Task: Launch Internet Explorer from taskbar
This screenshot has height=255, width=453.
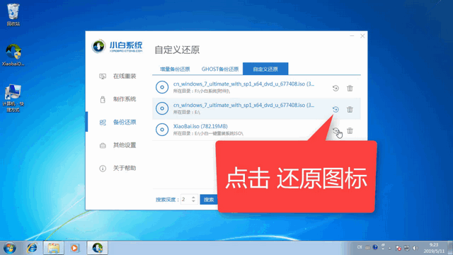Action: pyautogui.click(x=32, y=248)
